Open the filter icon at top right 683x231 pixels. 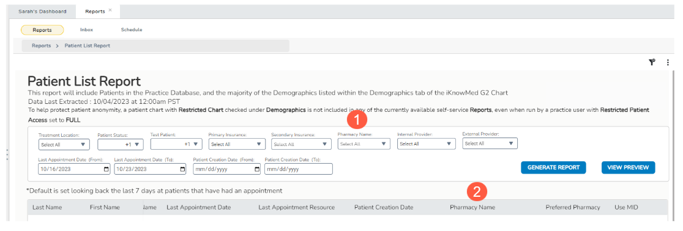point(652,63)
